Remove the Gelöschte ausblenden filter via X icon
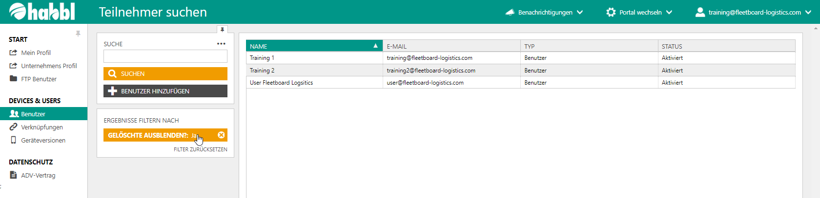 click(x=221, y=135)
